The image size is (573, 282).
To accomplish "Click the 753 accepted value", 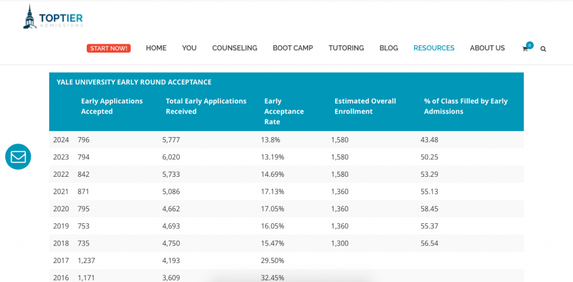I will [83, 226].
